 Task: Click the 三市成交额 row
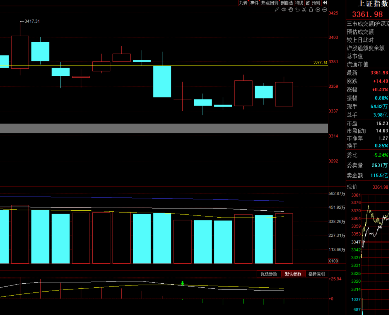(x=367, y=24)
